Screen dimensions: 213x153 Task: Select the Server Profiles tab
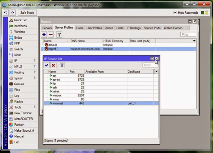64,28
